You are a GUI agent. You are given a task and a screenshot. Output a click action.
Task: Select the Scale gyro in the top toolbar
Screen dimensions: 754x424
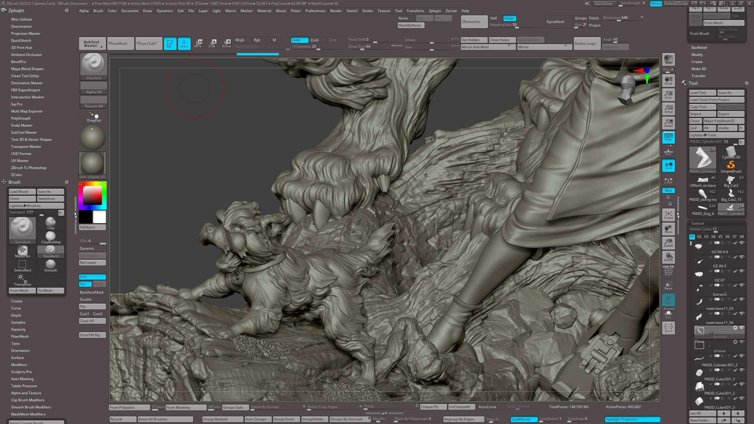point(212,44)
